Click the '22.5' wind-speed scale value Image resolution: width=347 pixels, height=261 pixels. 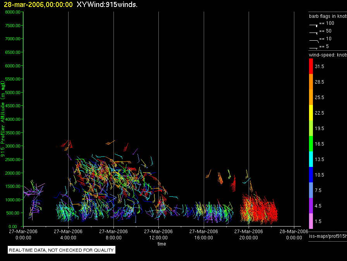click(320, 113)
